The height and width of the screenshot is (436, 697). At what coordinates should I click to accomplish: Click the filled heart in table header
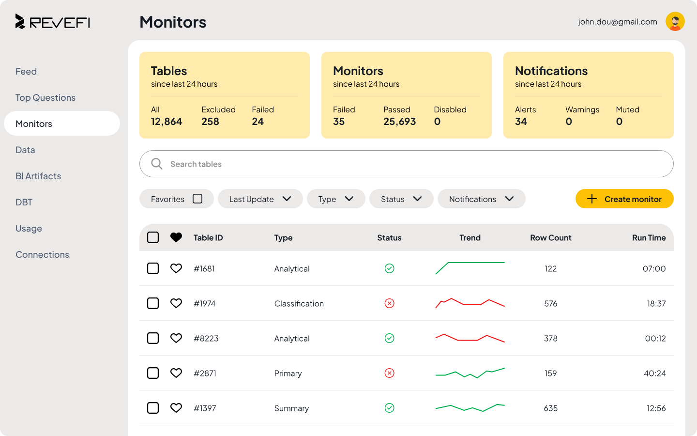(x=176, y=237)
